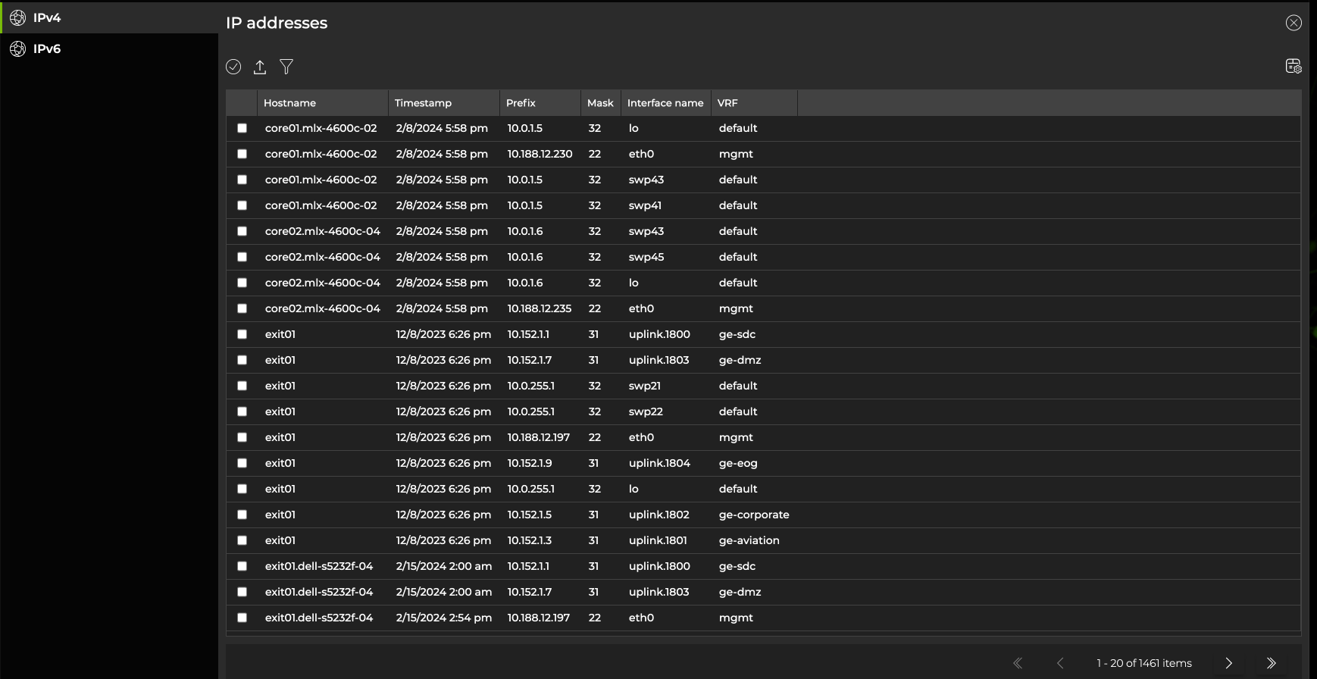Image resolution: width=1317 pixels, height=679 pixels.
Task: Go to the next page arrow
Action: [x=1228, y=663]
